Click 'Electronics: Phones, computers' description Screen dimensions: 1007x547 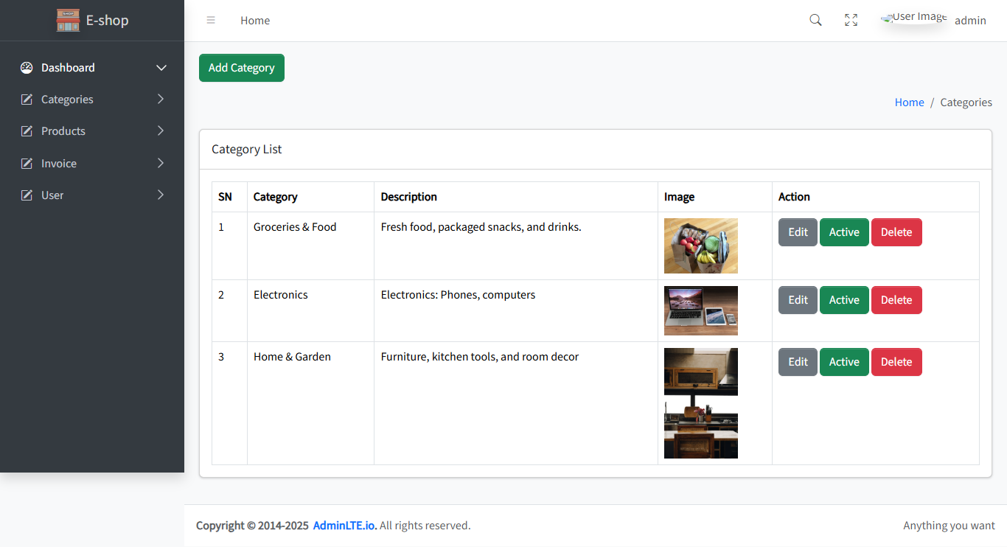(x=458, y=295)
